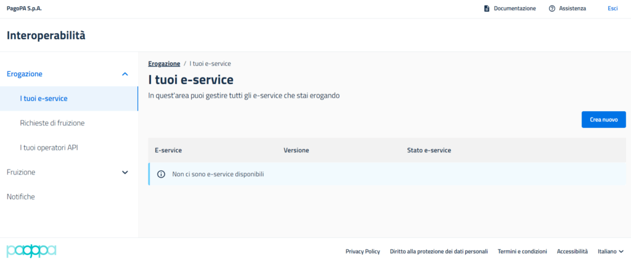Collapse the Erogazione sidebar section
Image resolution: width=631 pixels, height=261 pixels.
(x=125, y=74)
